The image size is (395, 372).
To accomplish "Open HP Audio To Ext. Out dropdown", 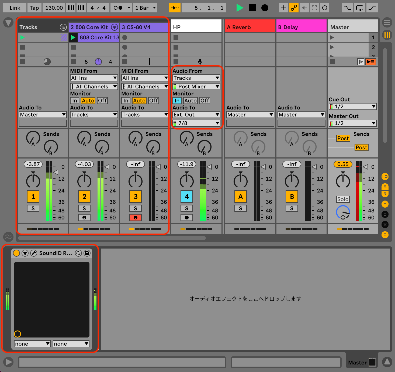I will tap(196, 115).
